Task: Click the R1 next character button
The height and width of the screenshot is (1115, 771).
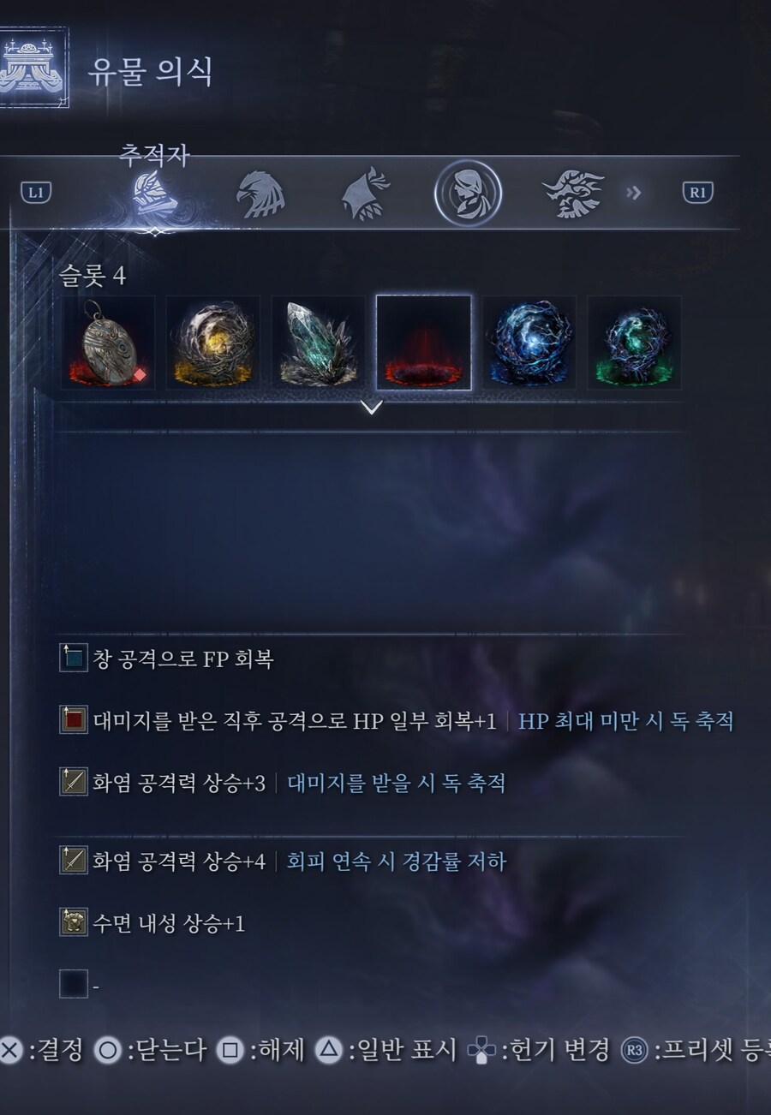Action: 698,193
